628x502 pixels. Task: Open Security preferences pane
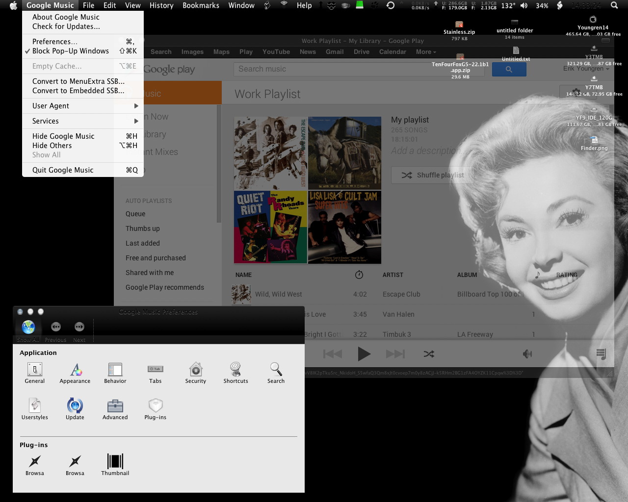point(196,373)
